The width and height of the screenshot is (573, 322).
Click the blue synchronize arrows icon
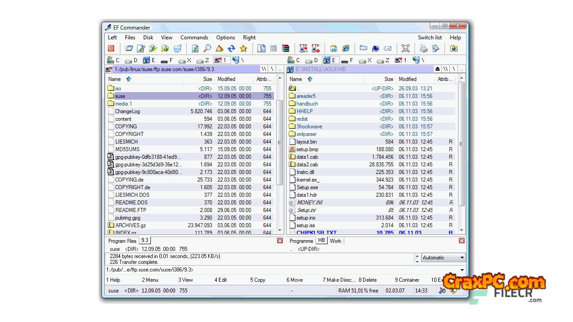[231, 48]
